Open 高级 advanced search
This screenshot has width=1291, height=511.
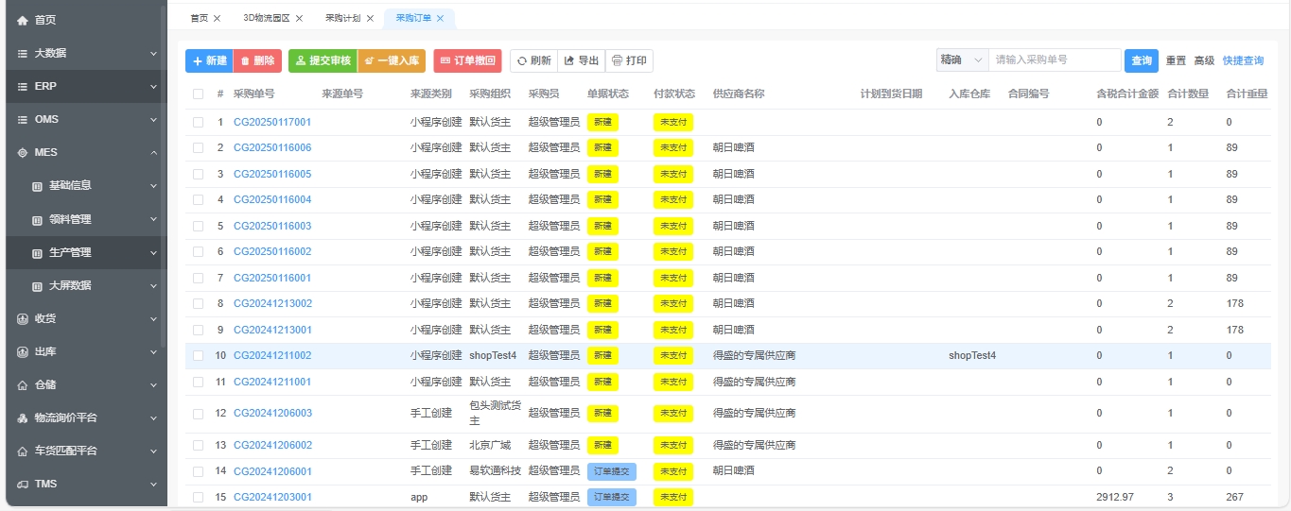(1204, 60)
